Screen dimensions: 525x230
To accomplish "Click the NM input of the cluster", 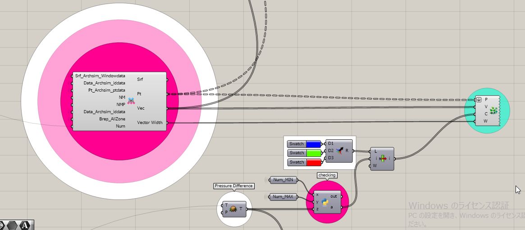I will click(122, 97).
